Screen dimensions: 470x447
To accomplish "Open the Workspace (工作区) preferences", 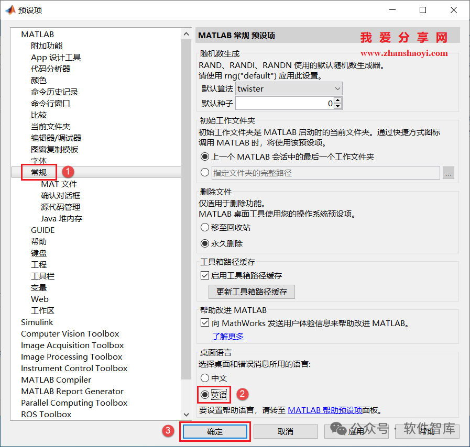I will coord(42,310).
